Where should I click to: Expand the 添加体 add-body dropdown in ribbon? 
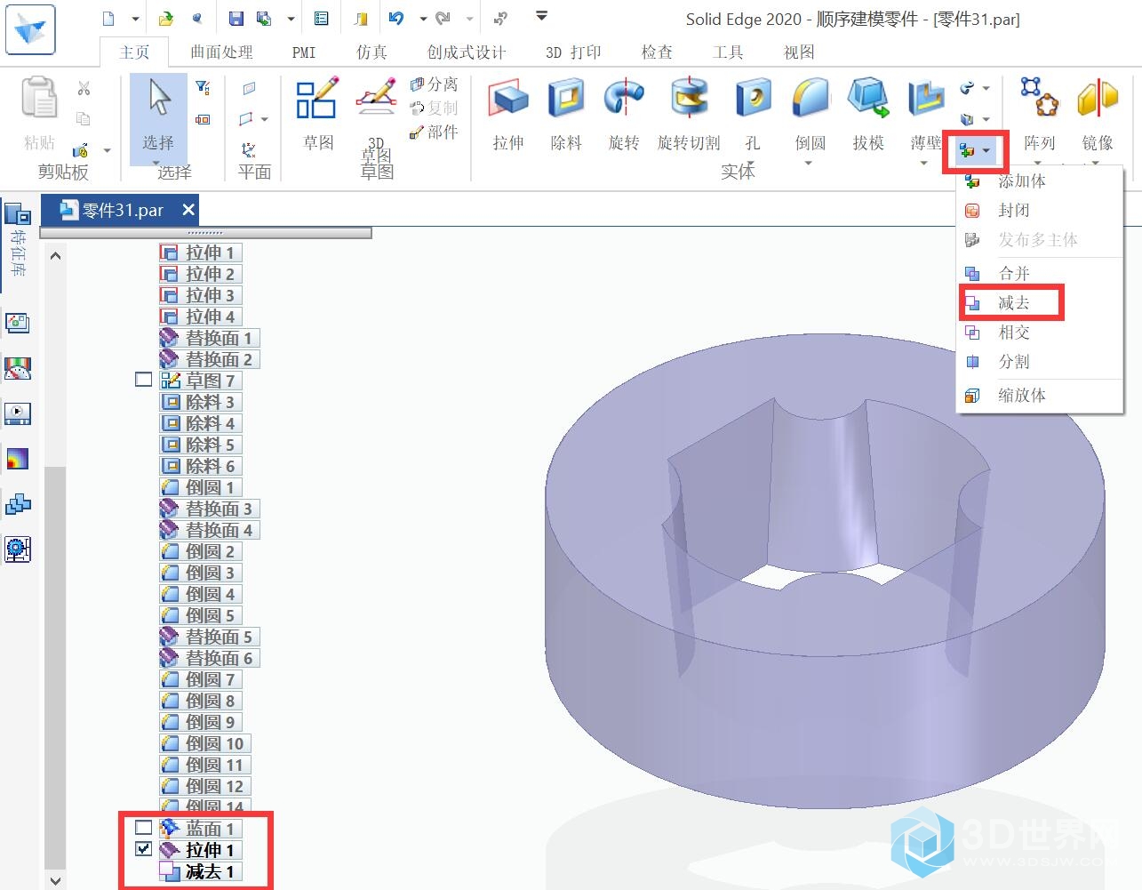pos(986,151)
